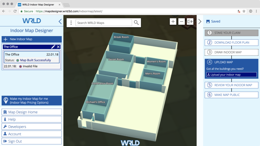Viewport: 260px width, 146px height.
Task: Select the Invalid File submission row
Action: (32, 66)
